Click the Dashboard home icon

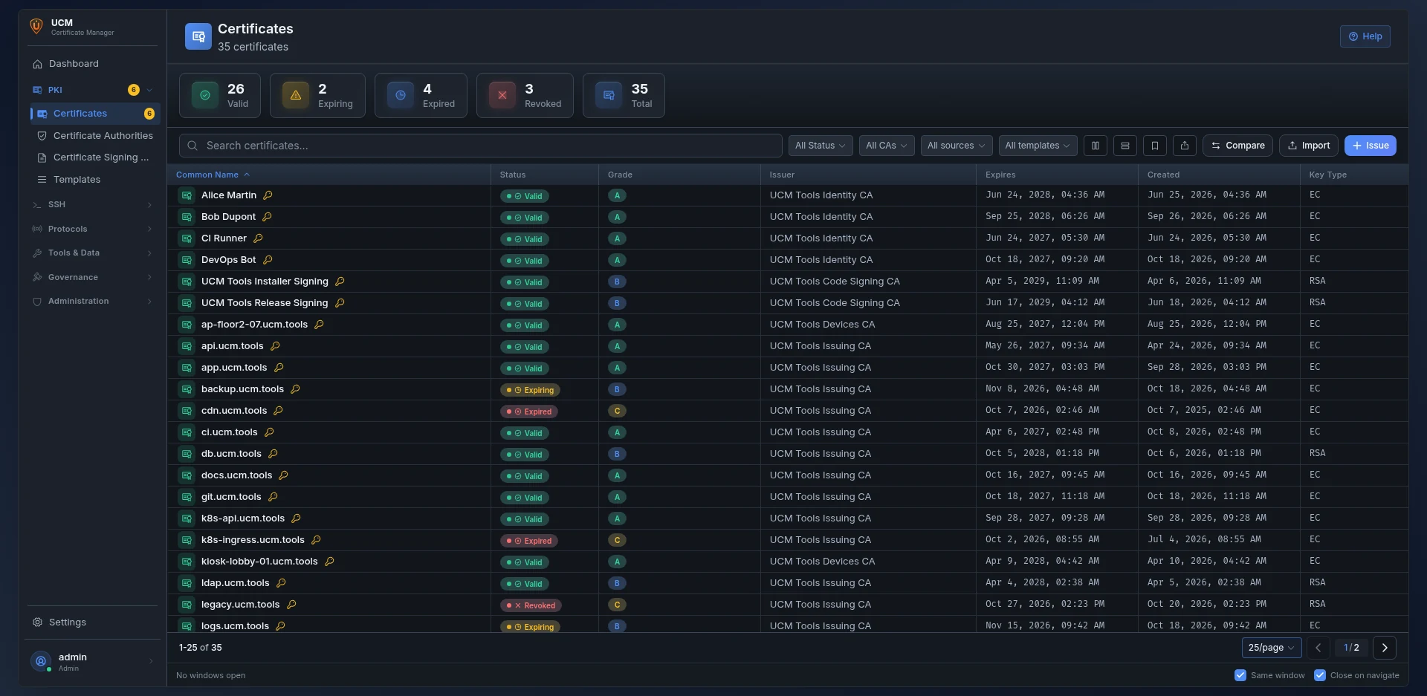pyautogui.click(x=38, y=65)
